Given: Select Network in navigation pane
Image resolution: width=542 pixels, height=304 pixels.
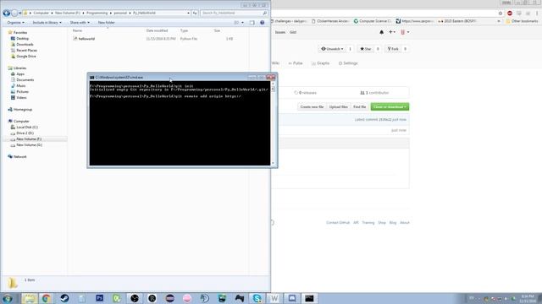Looking at the screenshot, I should 19,157.
